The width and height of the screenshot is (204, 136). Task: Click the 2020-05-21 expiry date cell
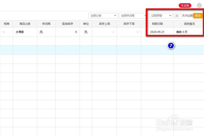point(157,32)
